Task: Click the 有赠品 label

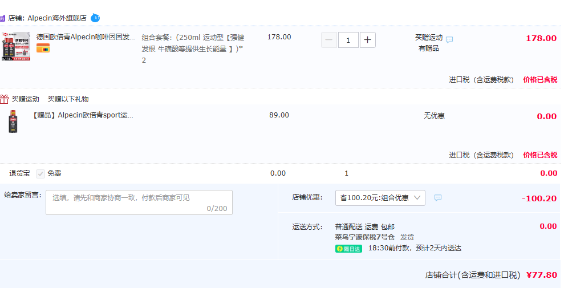Action: [x=429, y=48]
